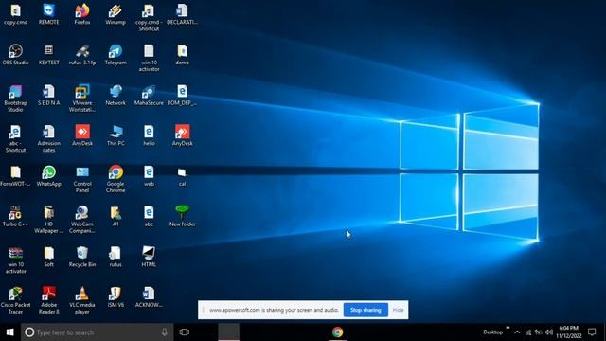
Task: Select the HD Wallpaper folder icon
Action: [x=48, y=220]
